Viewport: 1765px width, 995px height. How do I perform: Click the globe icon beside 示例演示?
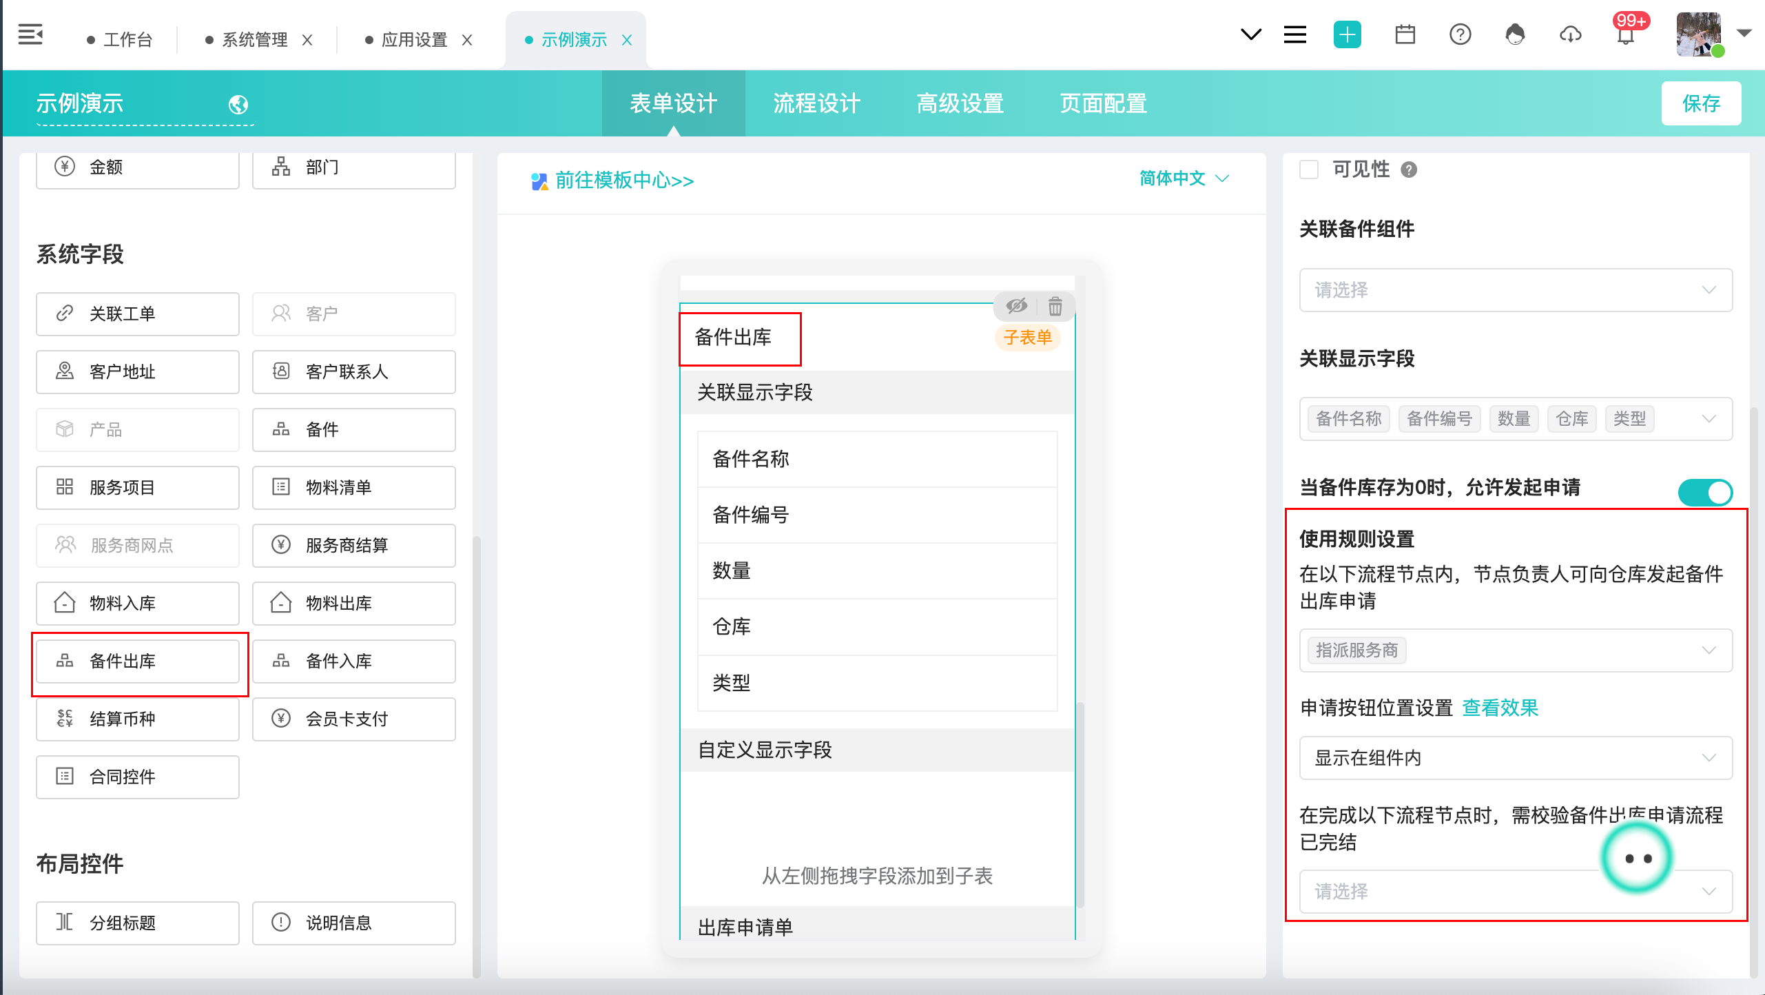(x=238, y=105)
